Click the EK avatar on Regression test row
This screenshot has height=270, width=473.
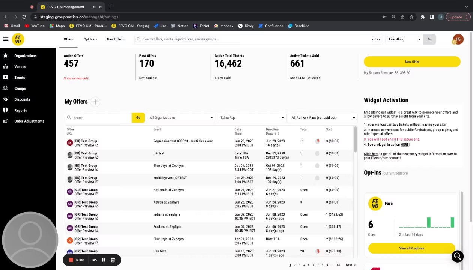coord(69,143)
